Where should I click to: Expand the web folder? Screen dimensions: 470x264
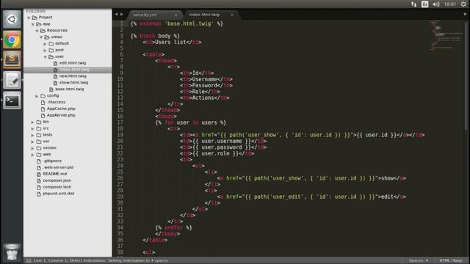pos(32,155)
